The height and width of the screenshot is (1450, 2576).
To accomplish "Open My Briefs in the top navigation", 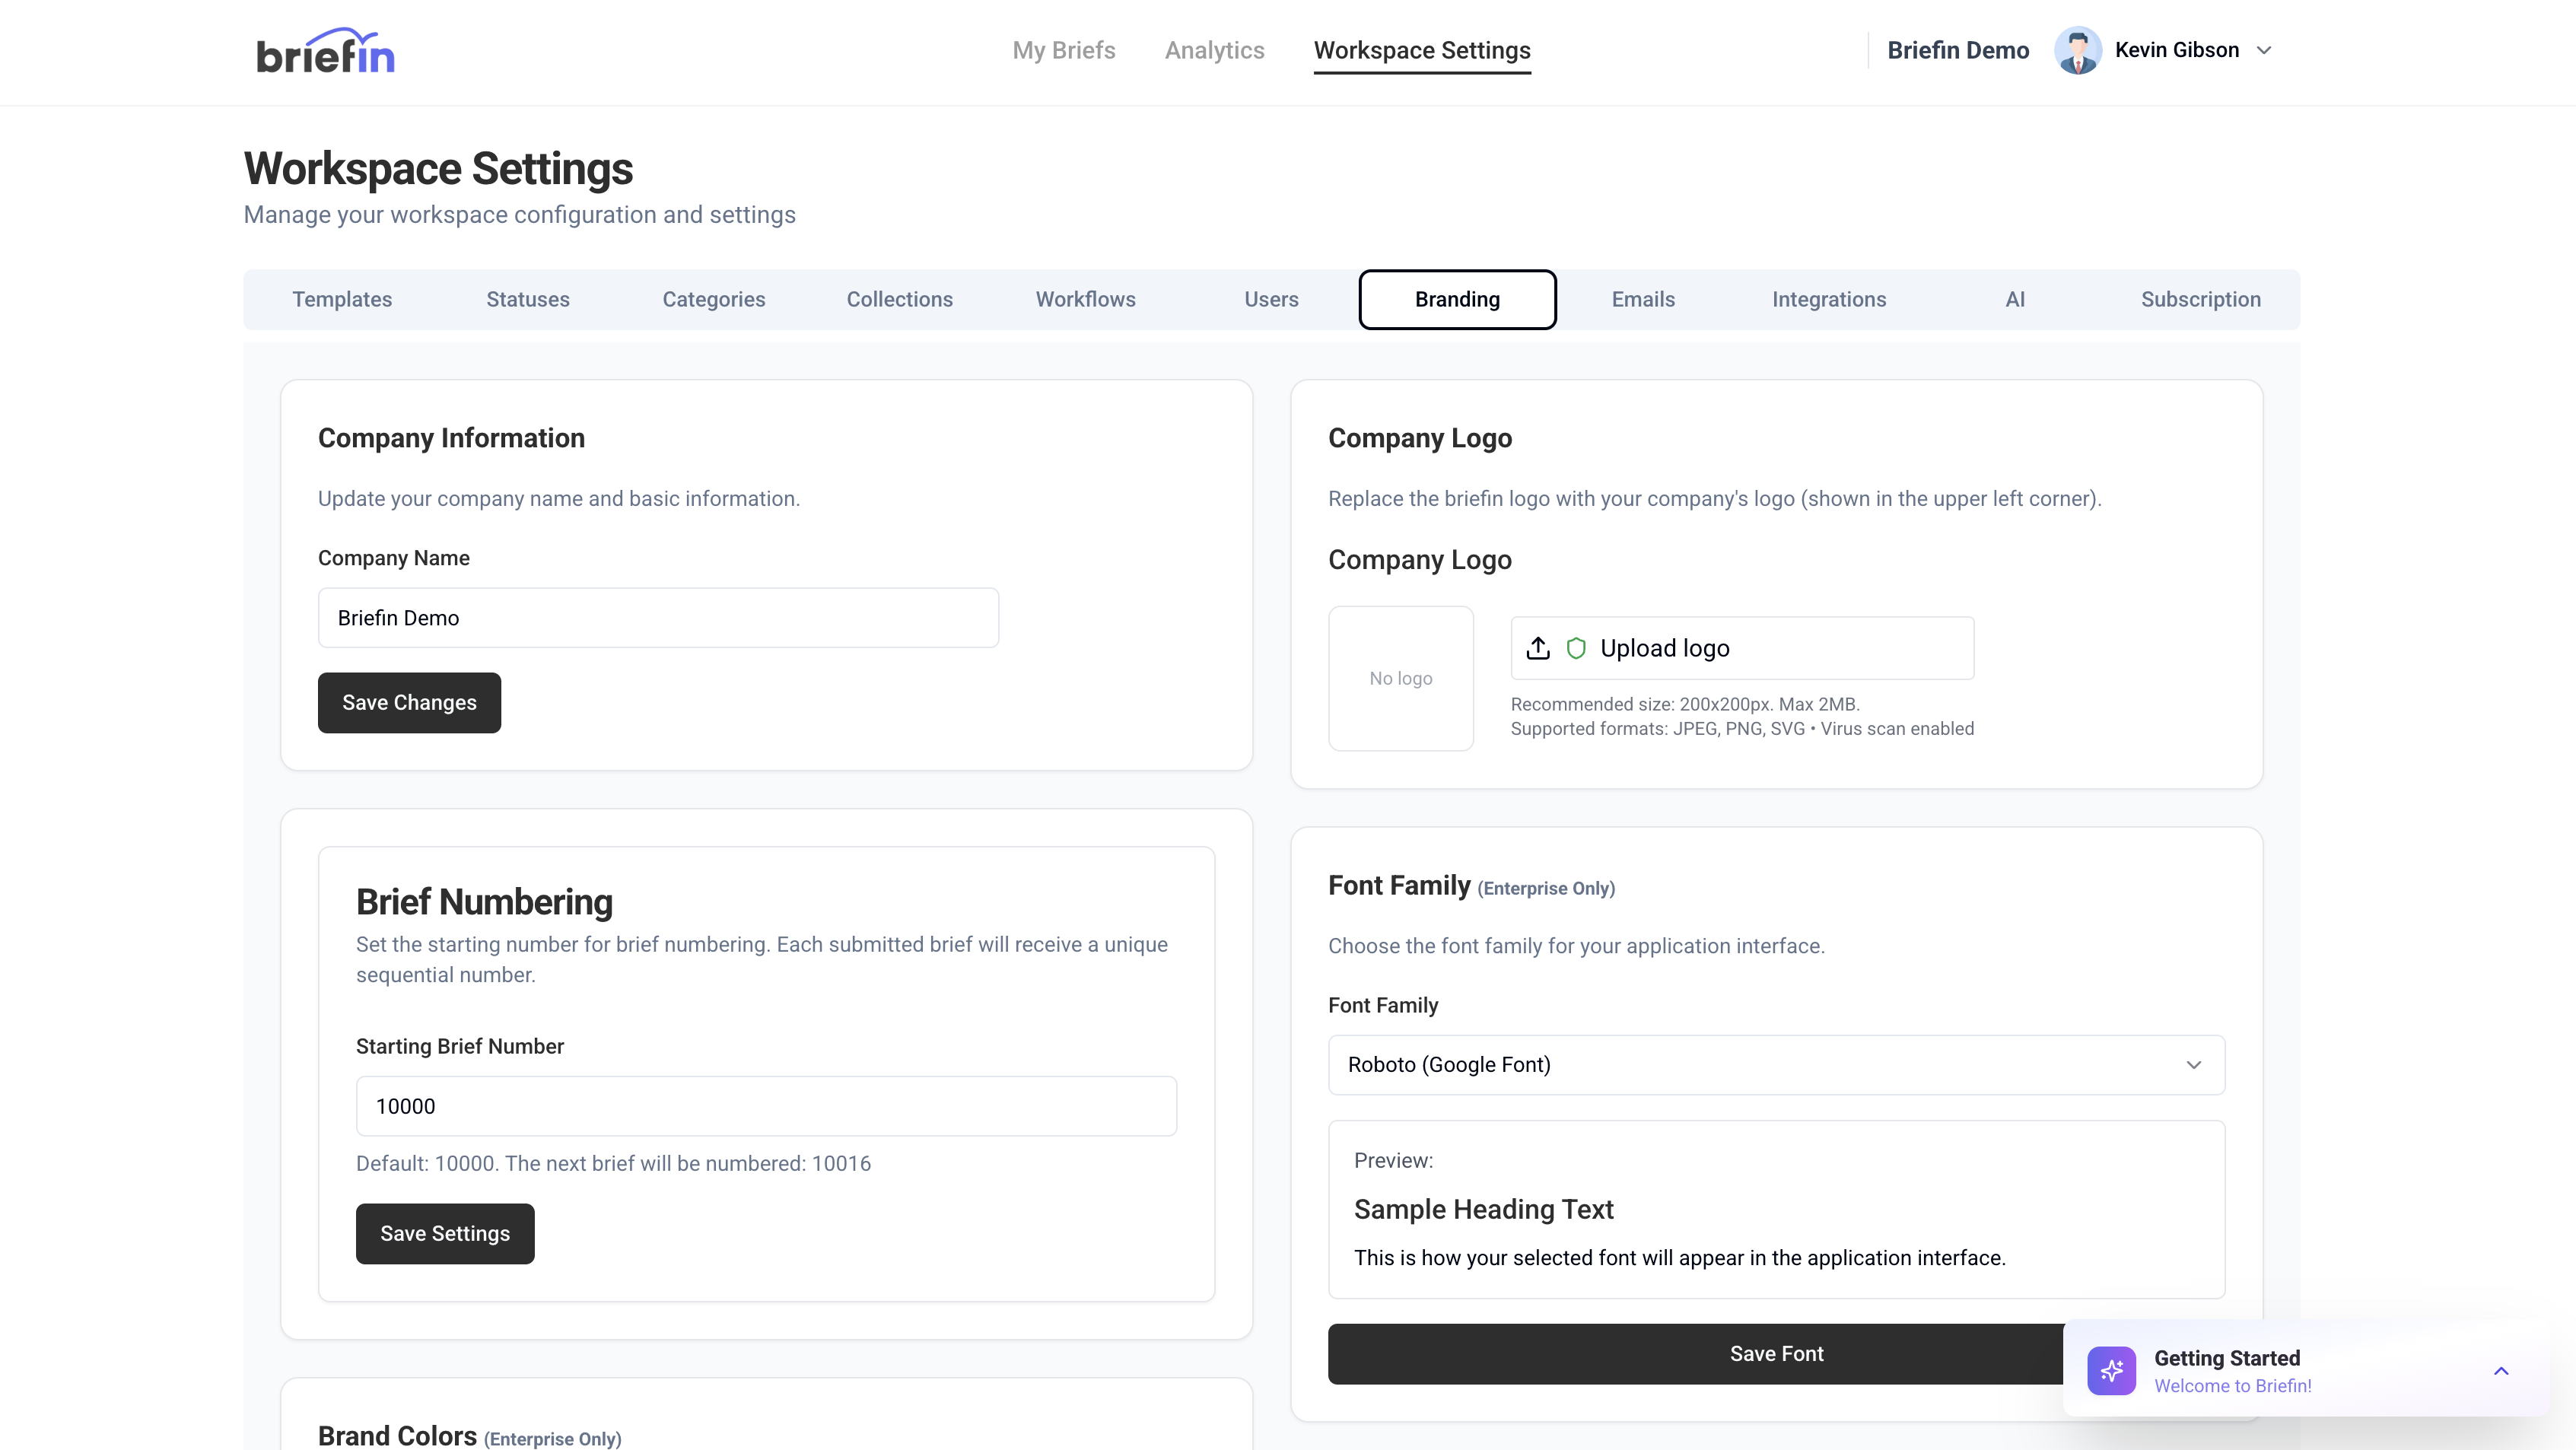I will pos(1063,50).
